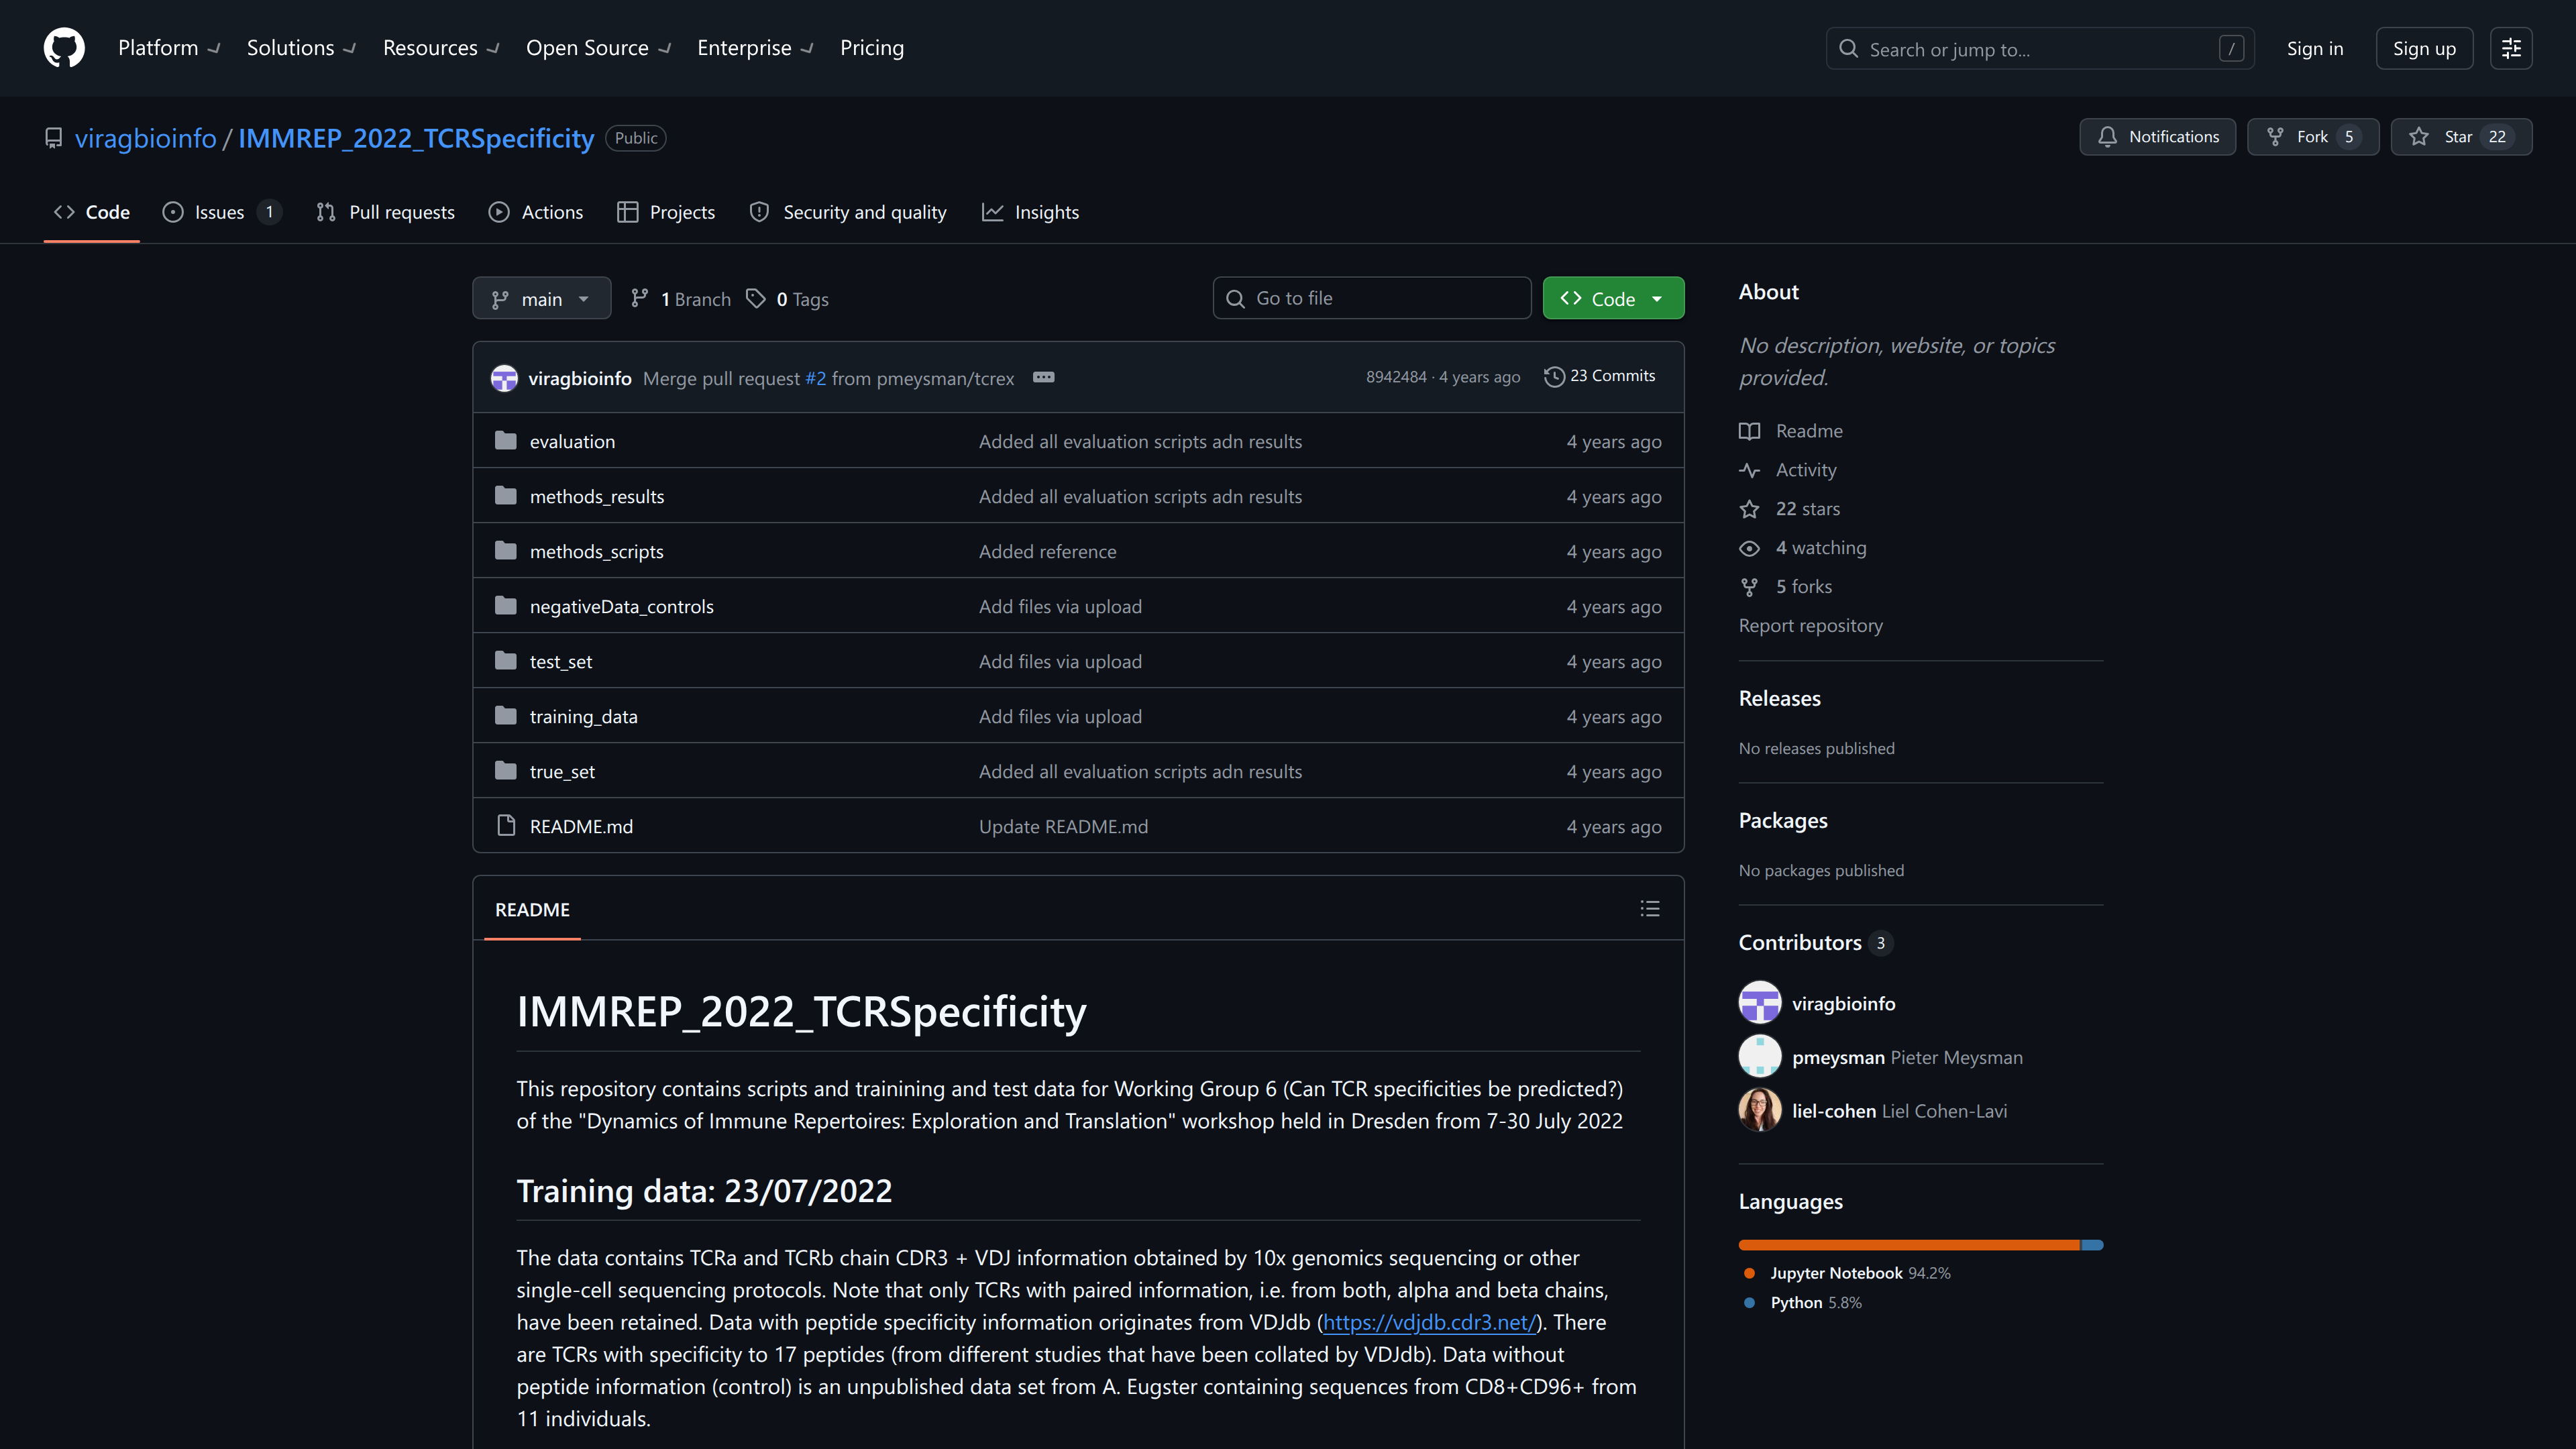Focus the Search or jump to field

coord(2040,48)
